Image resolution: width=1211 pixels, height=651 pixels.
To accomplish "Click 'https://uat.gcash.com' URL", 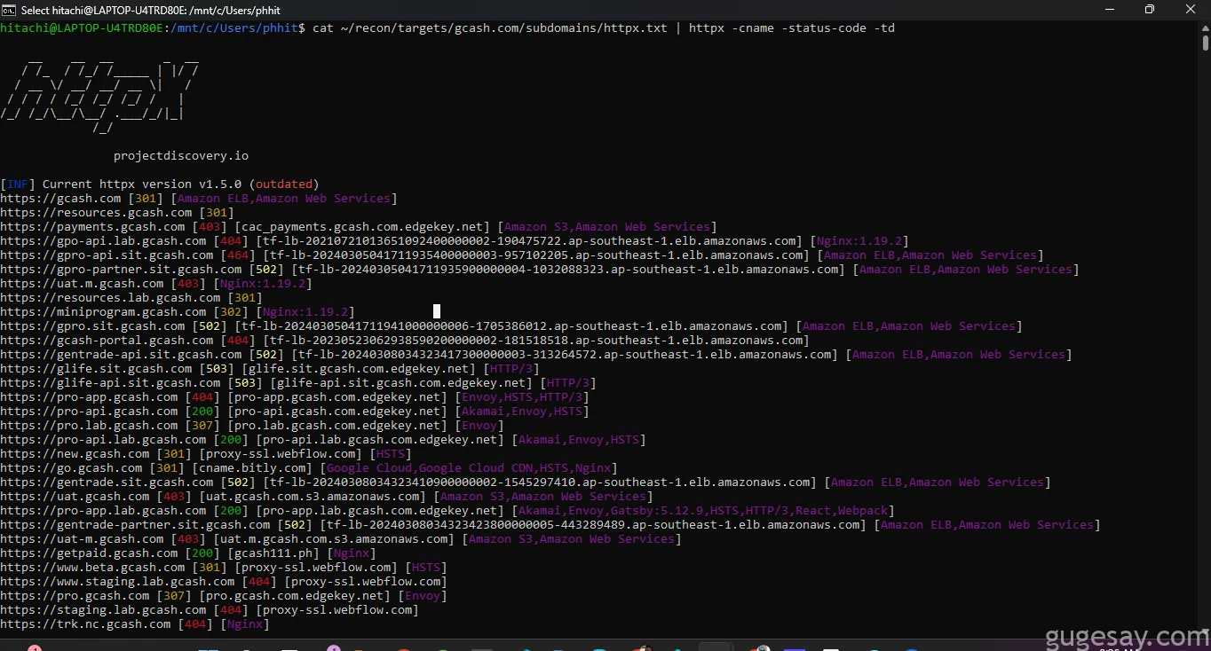I will pyautogui.click(x=75, y=496).
